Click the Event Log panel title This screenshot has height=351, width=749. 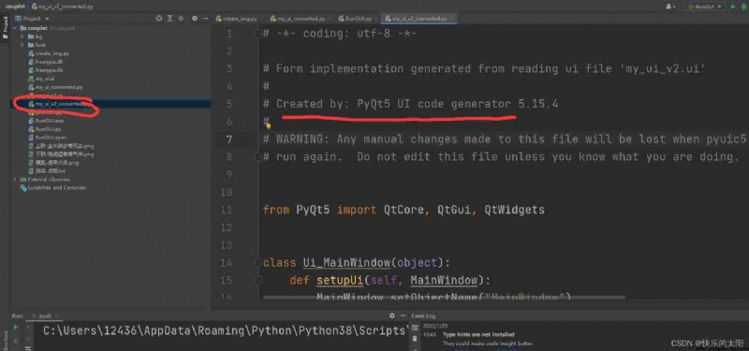[x=423, y=315]
